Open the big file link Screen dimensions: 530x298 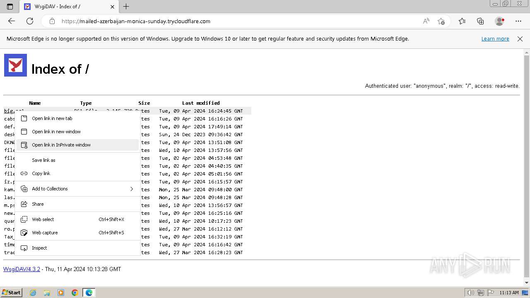13,111
